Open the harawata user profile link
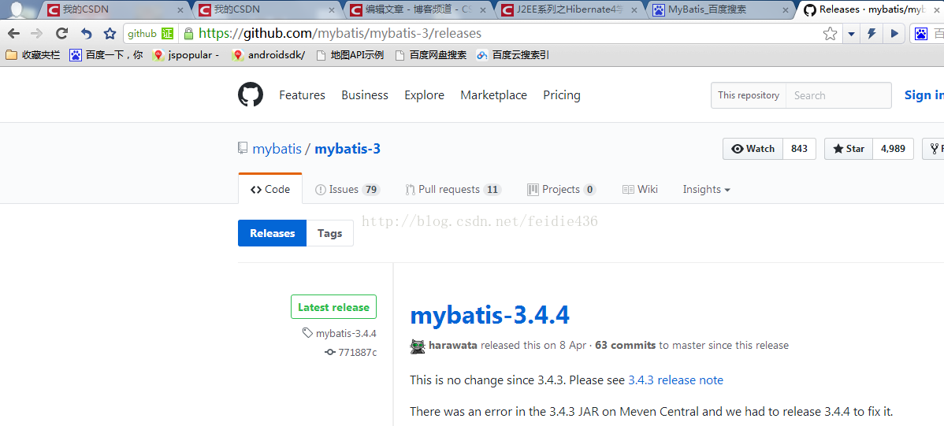This screenshot has height=426, width=944. click(x=453, y=346)
